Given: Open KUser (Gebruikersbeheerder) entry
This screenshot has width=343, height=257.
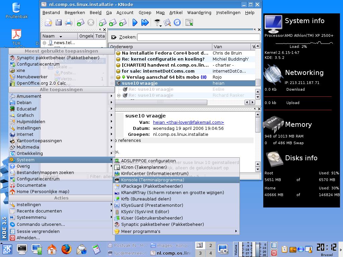Looking at the screenshot, I should [176, 218].
